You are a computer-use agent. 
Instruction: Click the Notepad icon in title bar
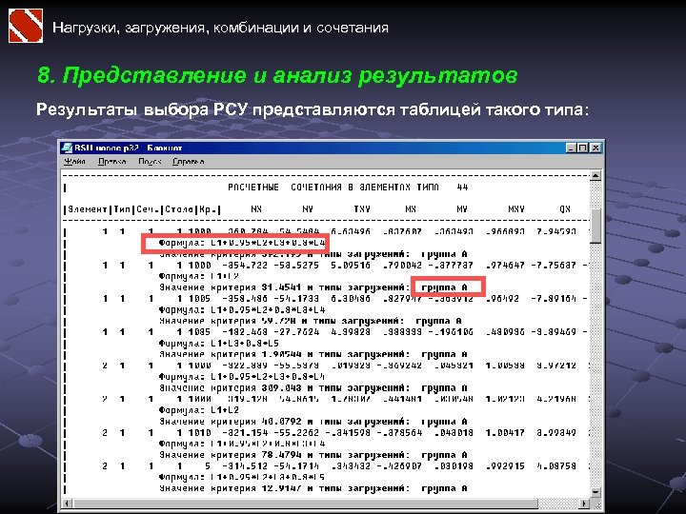pyautogui.click(x=67, y=148)
